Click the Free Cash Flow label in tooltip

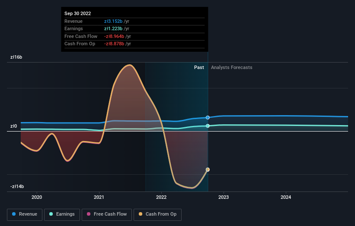click(x=81, y=36)
